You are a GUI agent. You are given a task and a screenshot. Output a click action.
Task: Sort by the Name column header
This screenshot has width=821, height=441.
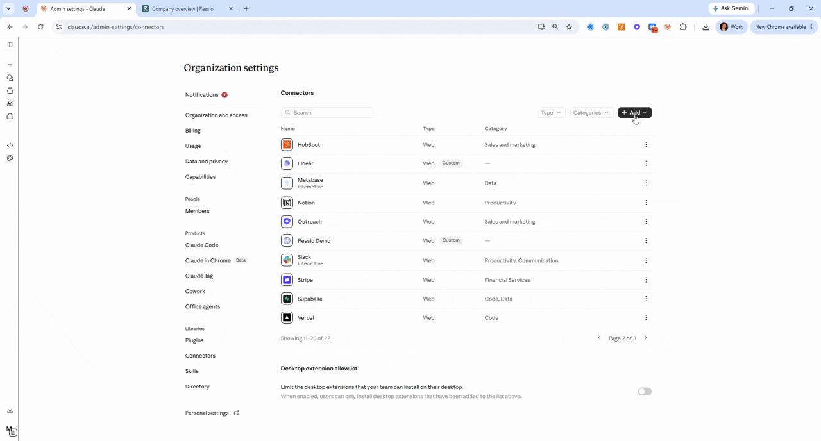tap(288, 129)
